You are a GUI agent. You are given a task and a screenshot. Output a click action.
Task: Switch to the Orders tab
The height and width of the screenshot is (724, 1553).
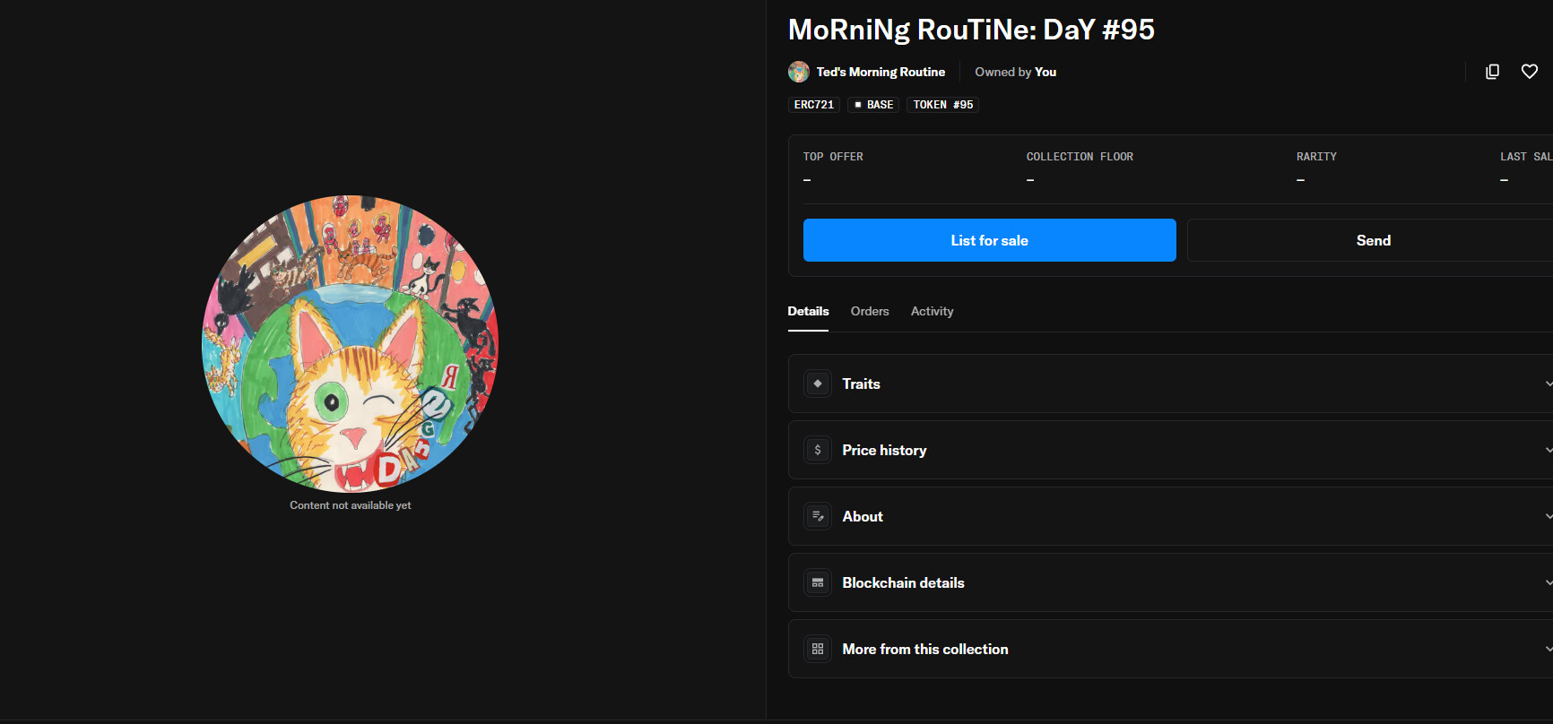point(870,311)
